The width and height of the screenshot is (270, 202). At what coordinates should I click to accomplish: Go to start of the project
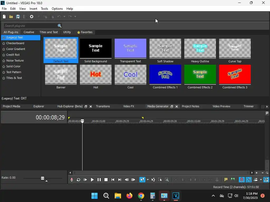click(113, 180)
